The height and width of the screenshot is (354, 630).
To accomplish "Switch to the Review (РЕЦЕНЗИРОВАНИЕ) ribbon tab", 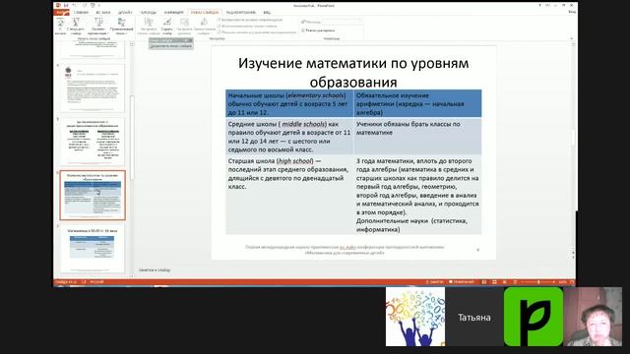I will coord(240,13).
